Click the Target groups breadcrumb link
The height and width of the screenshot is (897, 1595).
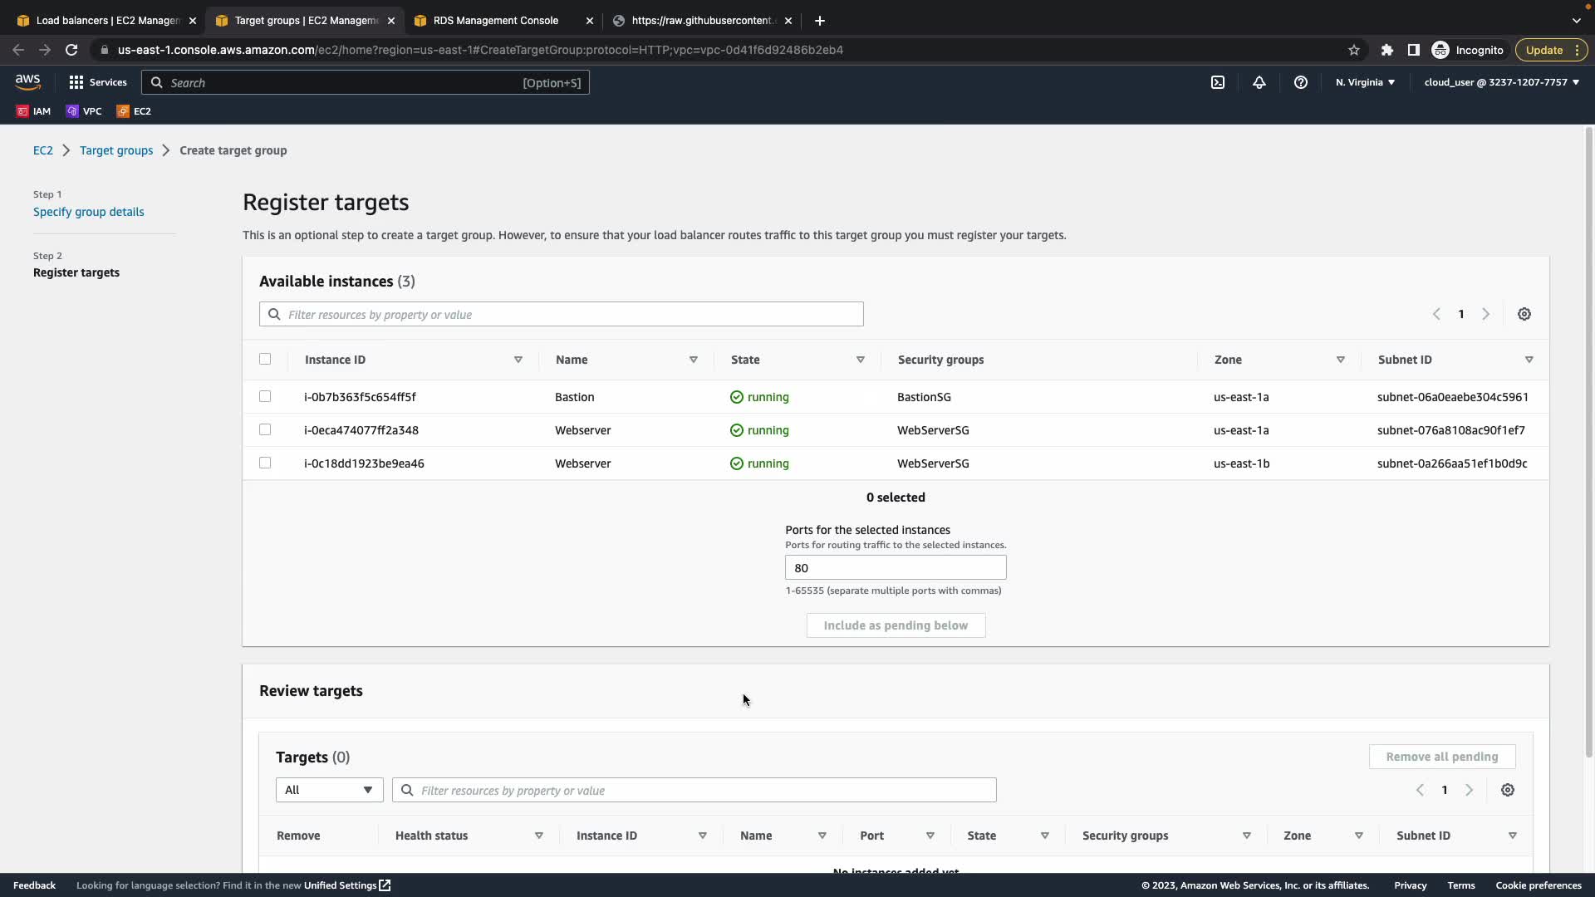point(116,150)
